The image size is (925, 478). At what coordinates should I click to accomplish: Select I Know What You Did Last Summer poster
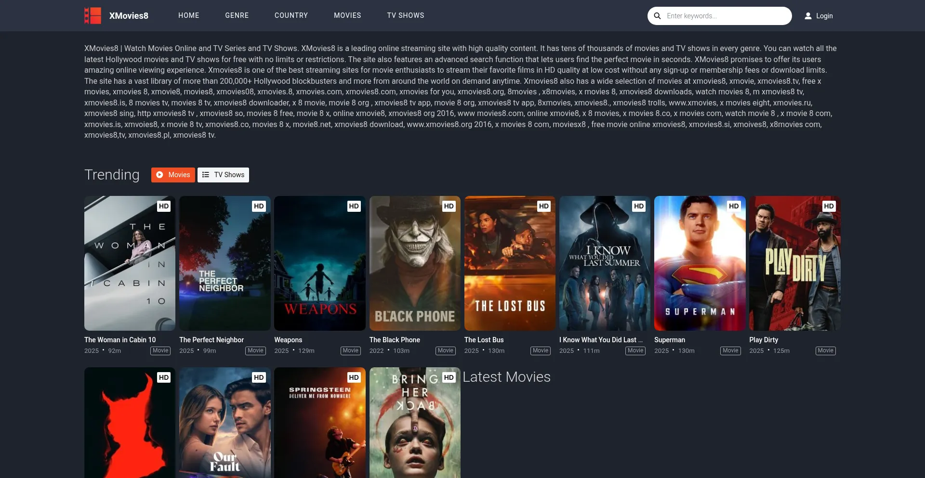pos(604,263)
